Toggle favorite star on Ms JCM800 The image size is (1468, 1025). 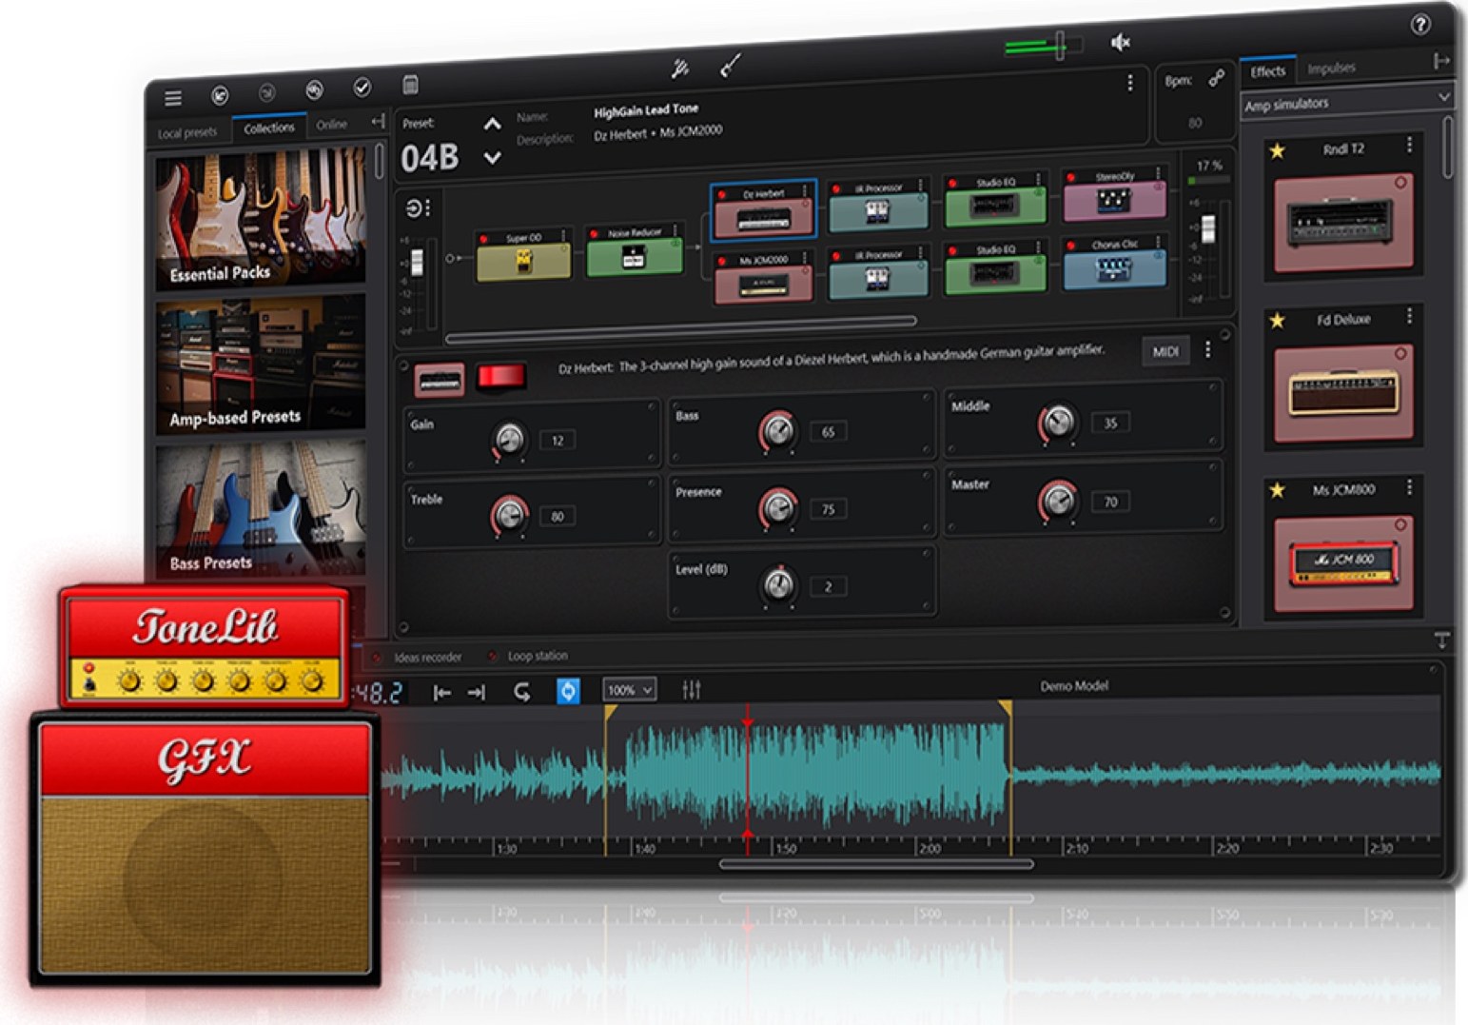click(x=1277, y=490)
